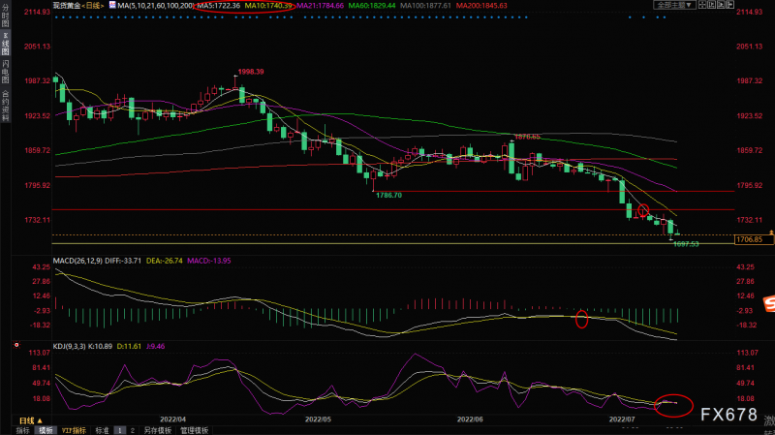
Task: Switch to template page 2
Action: point(131,428)
